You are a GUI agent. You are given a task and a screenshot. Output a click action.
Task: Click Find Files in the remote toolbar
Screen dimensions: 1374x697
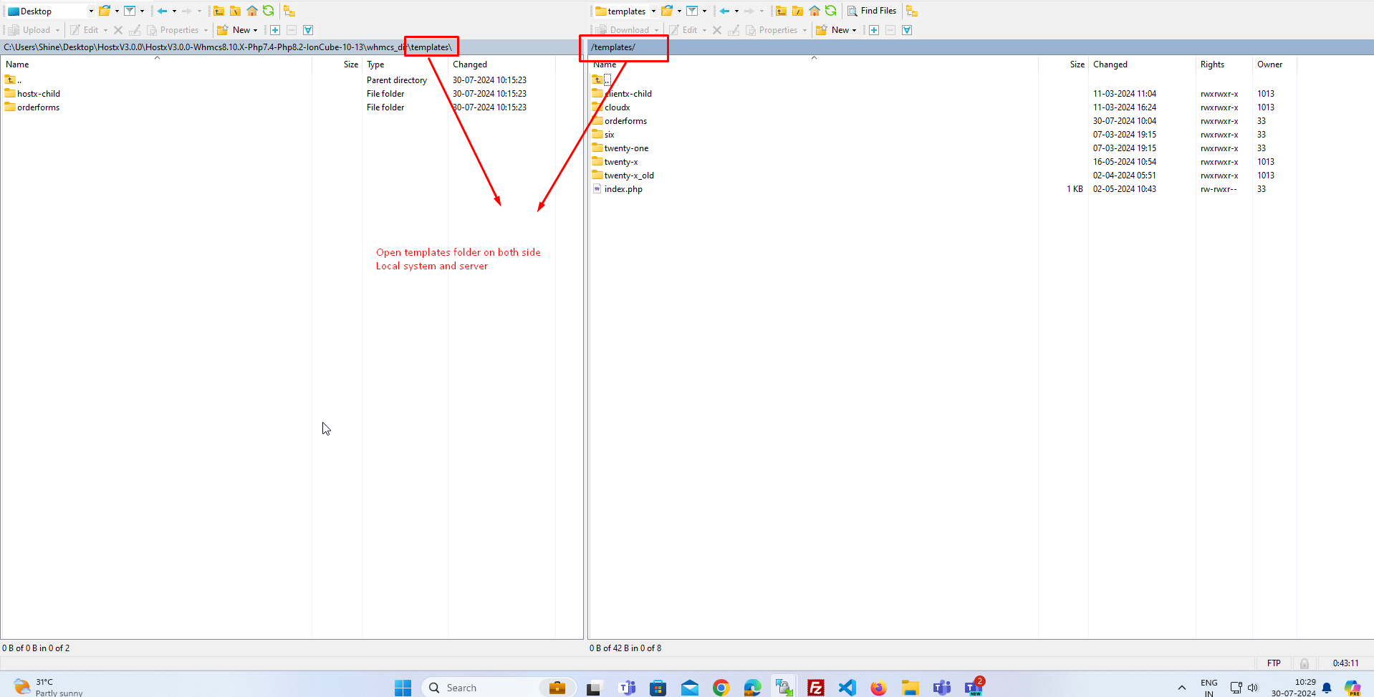pos(872,11)
